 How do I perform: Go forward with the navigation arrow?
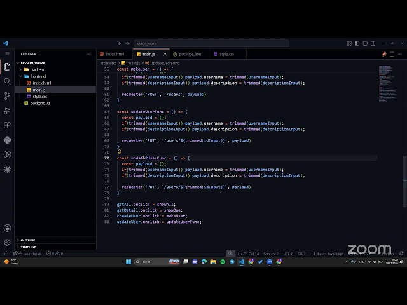[x=127, y=43]
